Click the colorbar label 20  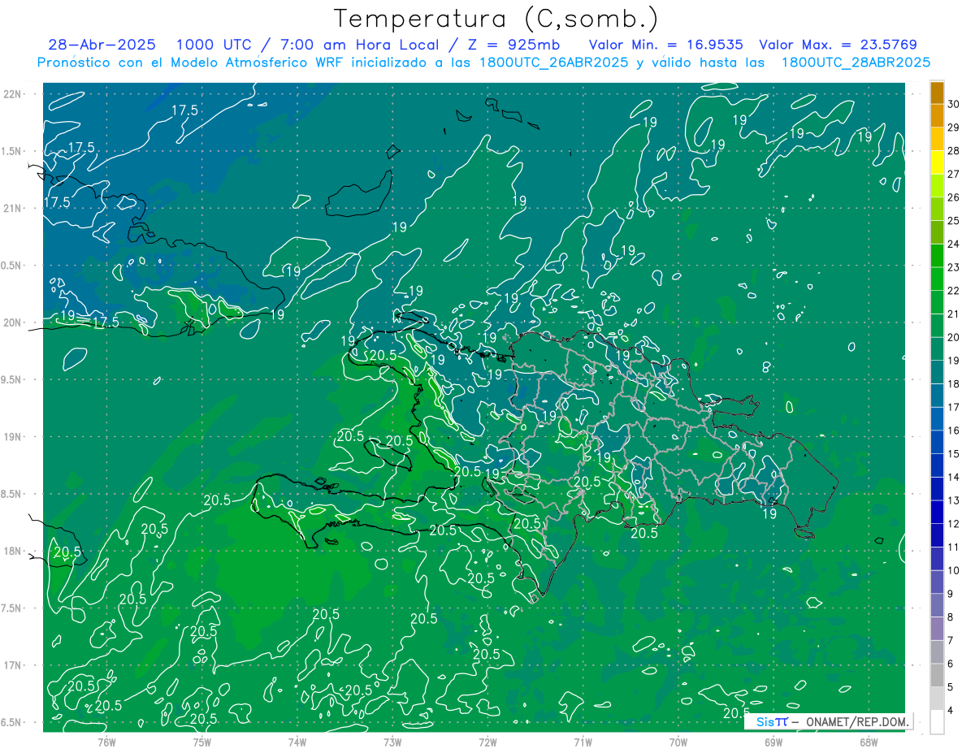coord(954,337)
